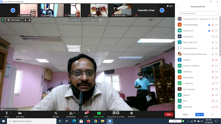Toggle BSNL CGM CHTD's microphone icon
221x124 pixels.
point(213,42)
